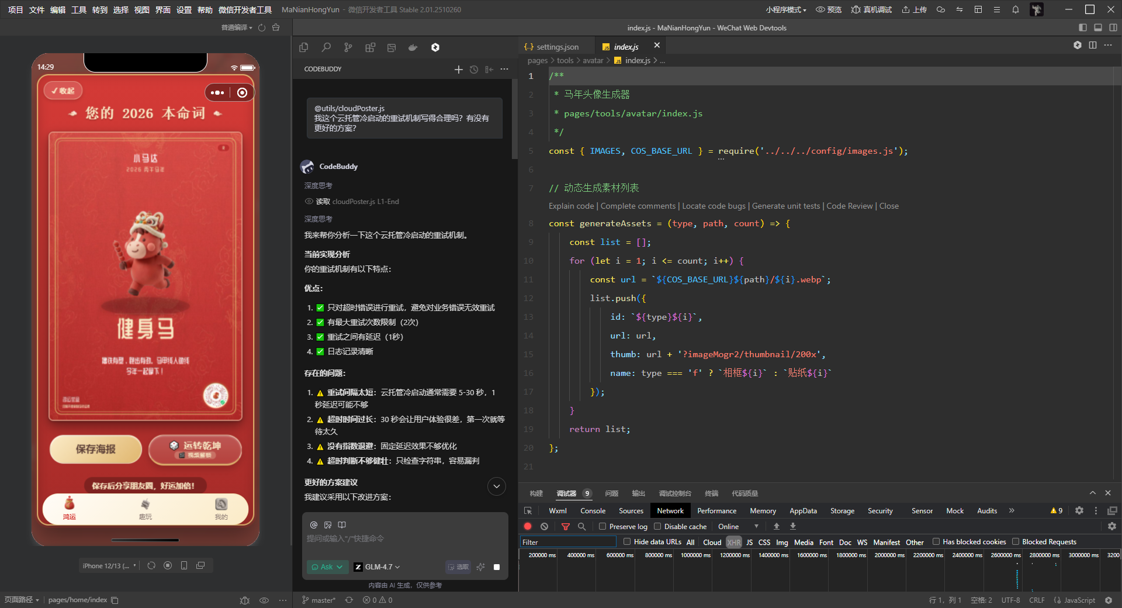
Task: Expand the GLM-4.7 model selector
Action: [378, 566]
